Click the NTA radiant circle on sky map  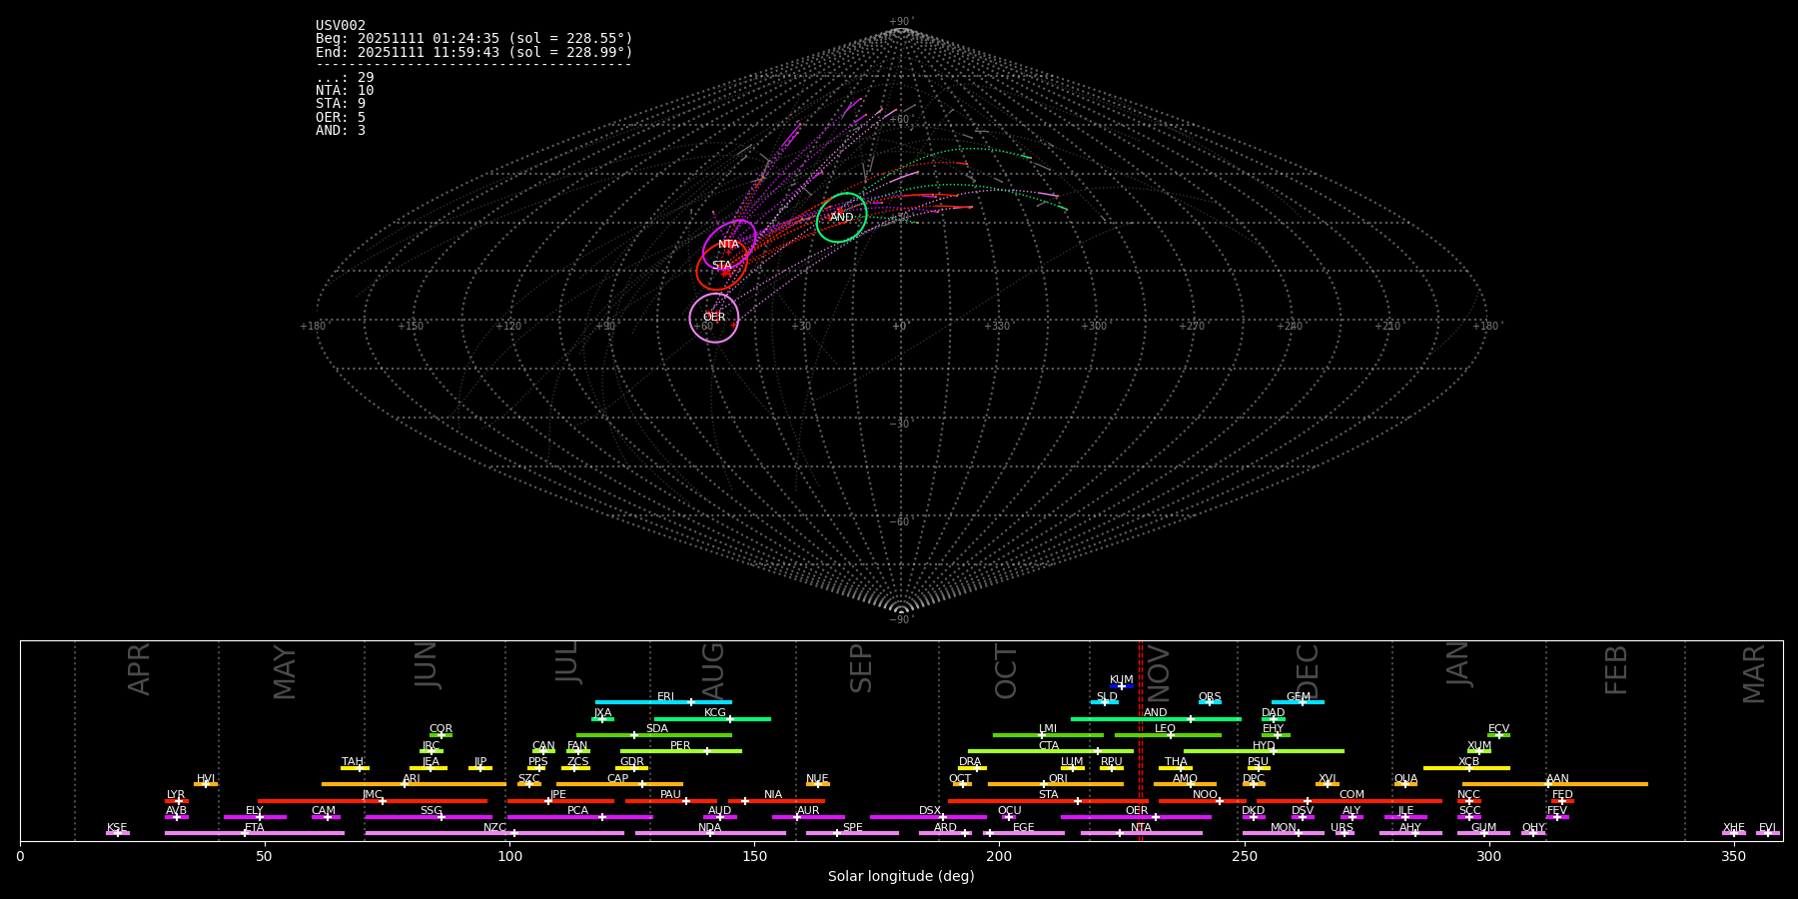tap(729, 245)
